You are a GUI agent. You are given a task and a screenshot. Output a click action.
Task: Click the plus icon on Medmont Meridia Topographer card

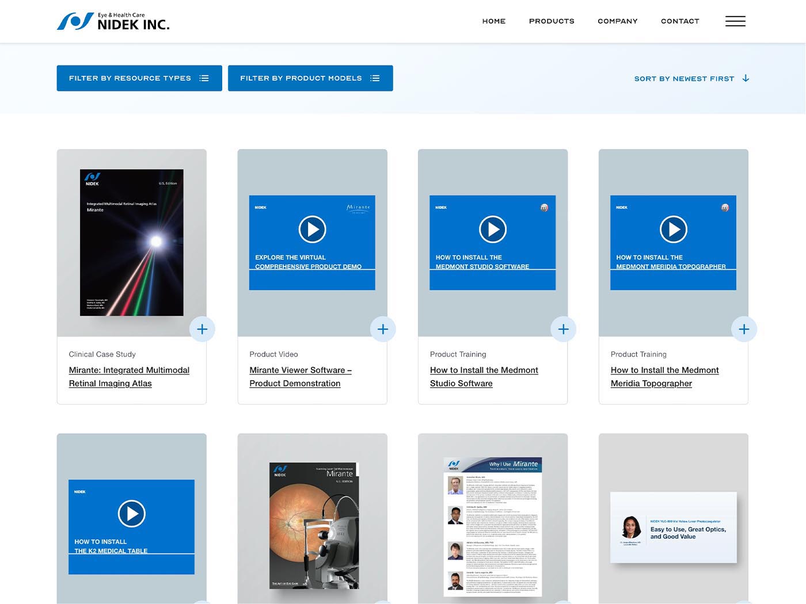[744, 329]
